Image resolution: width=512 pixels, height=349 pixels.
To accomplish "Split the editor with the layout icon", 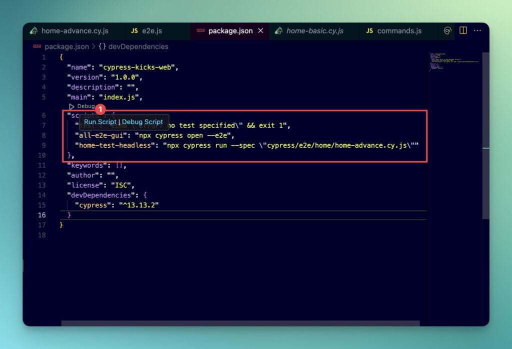I will (463, 31).
